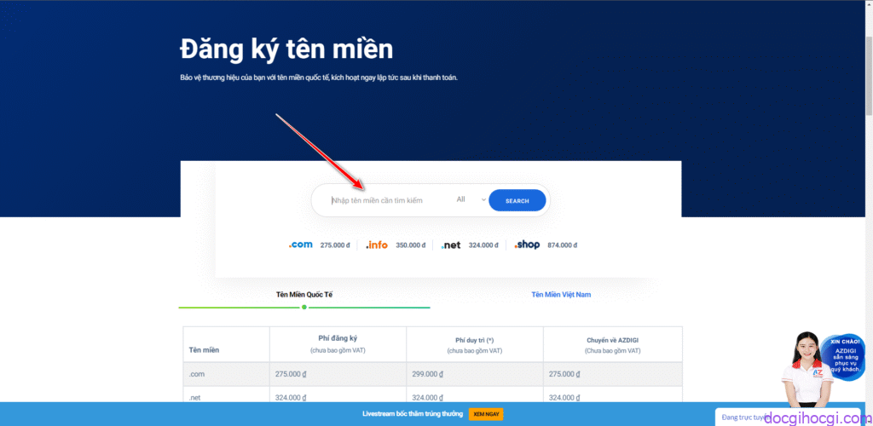
Task: Click 275.000 đ transfer fee in .com row
Action: click(x=564, y=374)
